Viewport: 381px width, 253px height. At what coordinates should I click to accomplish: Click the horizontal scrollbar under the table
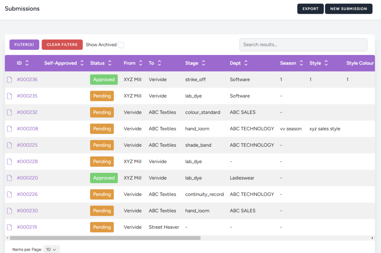(x=105, y=238)
